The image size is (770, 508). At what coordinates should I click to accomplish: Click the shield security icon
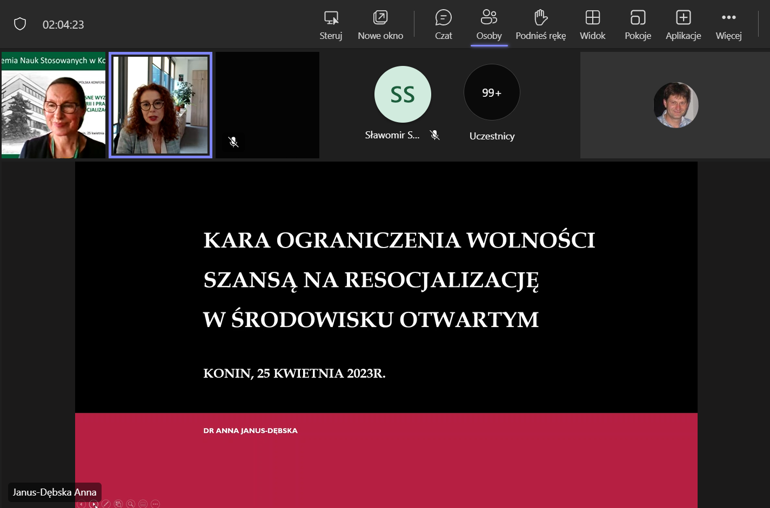(x=20, y=24)
